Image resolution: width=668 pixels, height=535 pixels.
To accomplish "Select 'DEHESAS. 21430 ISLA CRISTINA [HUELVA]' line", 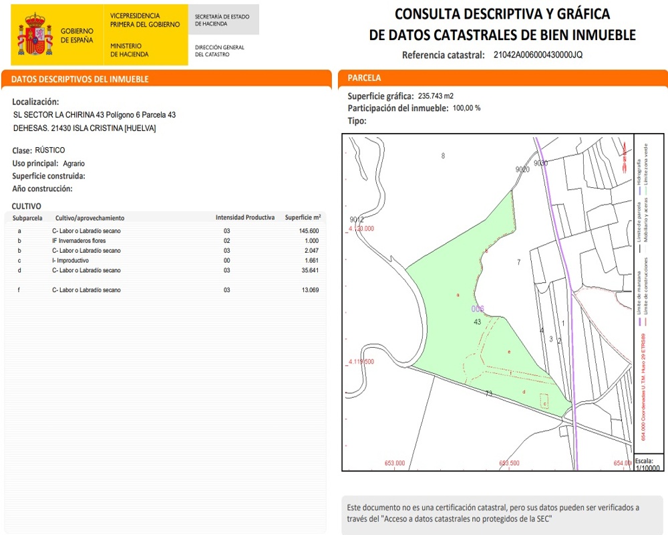I will click(84, 128).
